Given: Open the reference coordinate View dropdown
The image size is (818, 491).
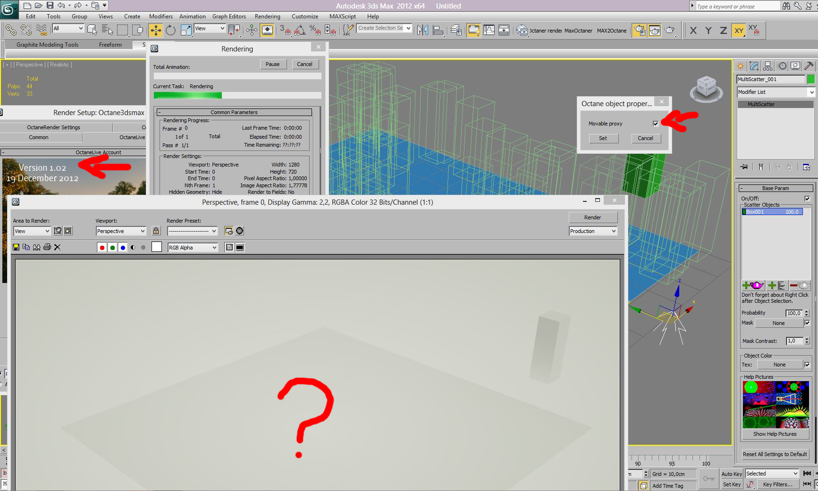Looking at the screenshot, I should (210, 28).
